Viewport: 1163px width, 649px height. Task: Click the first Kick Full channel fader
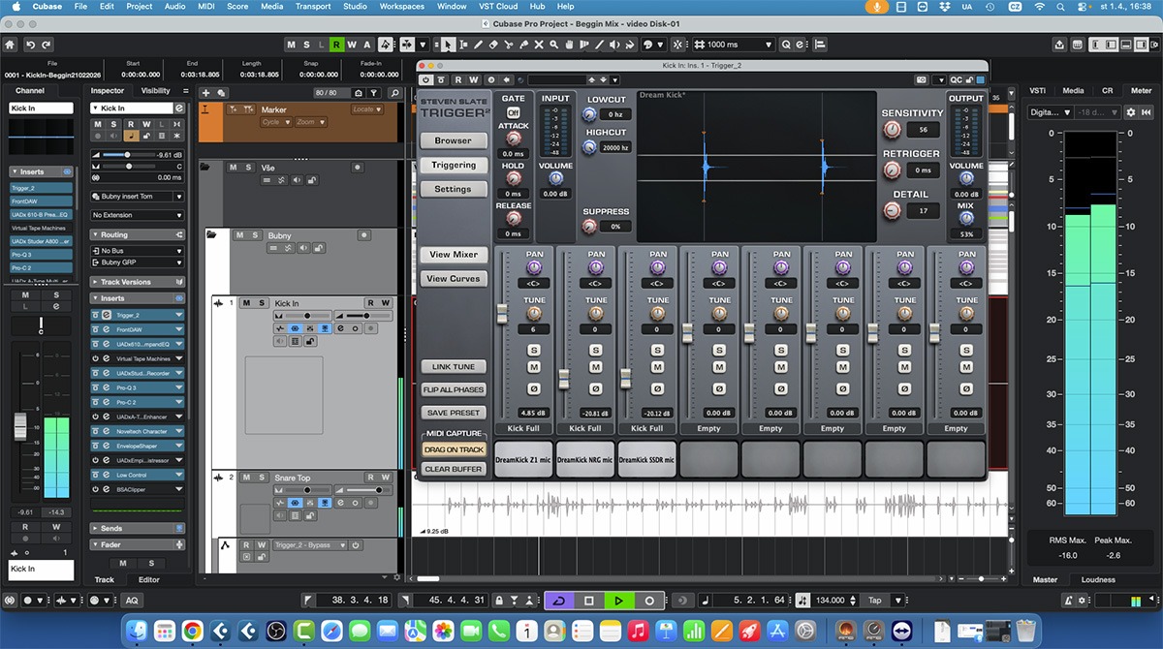coord(502,314)
